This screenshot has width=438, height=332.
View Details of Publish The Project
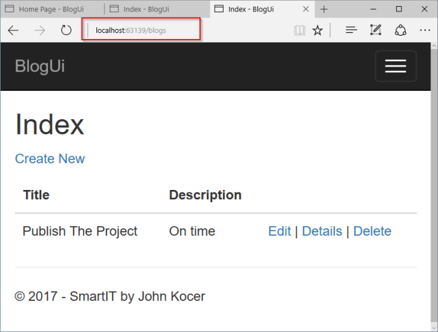point(322,231)
